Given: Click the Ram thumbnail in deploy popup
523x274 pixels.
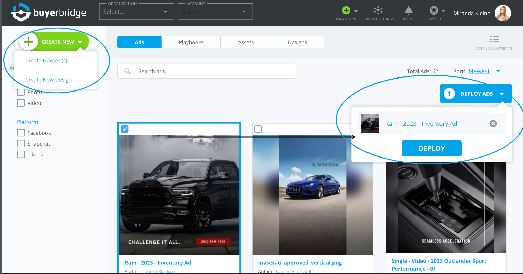Looking at the screenshot, I should click(370, 124).
